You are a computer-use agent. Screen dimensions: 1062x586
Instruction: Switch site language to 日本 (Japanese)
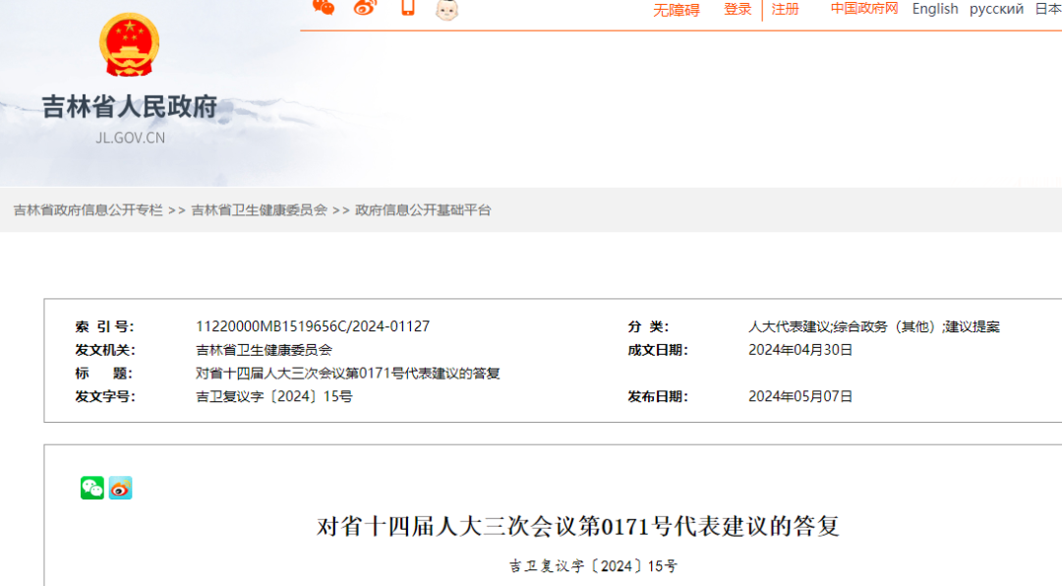tap(1048, 9)
